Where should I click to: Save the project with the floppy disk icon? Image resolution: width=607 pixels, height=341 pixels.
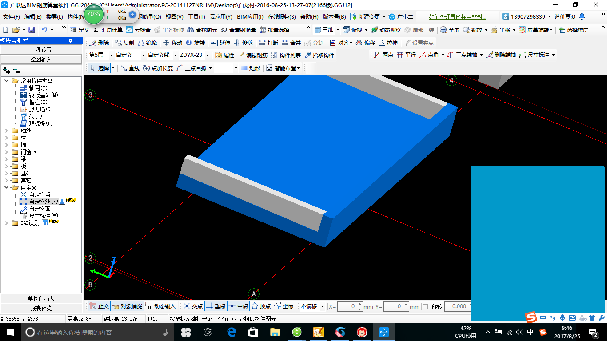point(32,30)
